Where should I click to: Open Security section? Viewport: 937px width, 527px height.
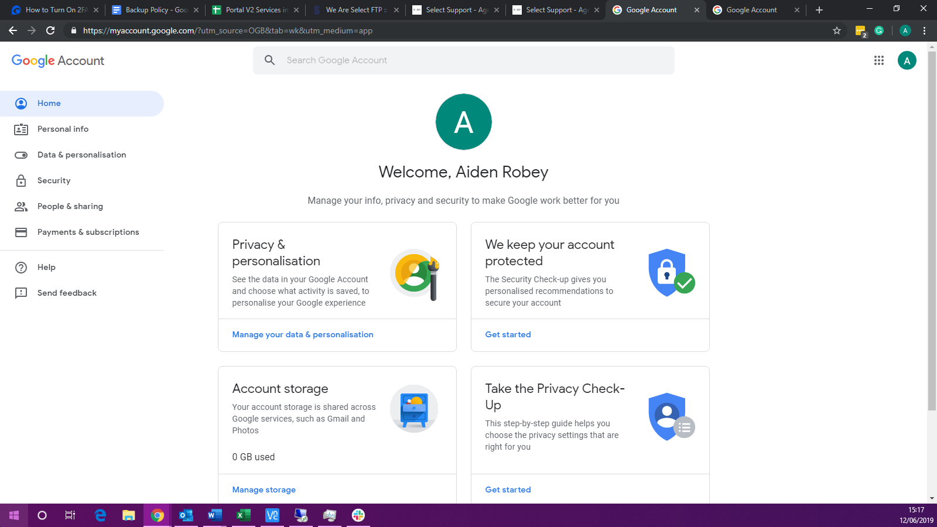point(82,181)
